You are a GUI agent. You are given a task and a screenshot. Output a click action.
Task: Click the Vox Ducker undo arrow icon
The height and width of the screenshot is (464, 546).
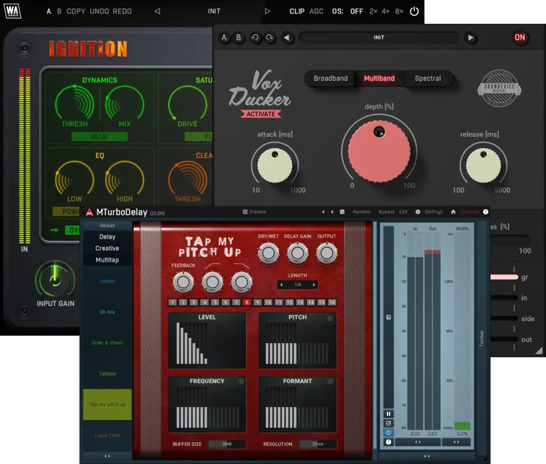[255, 37]
